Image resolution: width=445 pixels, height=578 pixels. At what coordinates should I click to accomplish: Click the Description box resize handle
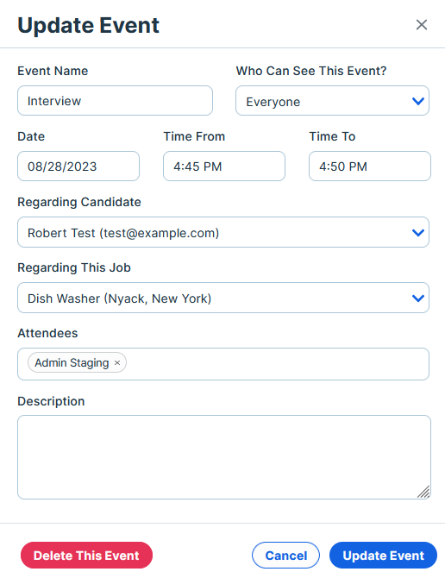click(x=423, y=492)
